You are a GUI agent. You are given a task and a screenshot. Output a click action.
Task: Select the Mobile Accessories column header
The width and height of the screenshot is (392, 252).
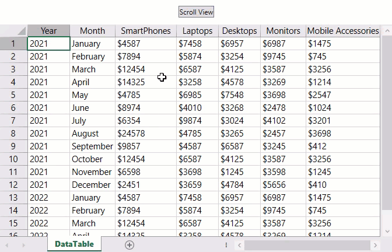(342, 31)
